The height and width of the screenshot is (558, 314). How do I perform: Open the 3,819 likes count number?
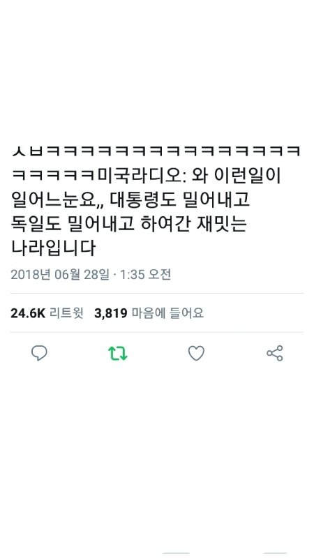[x=111, y=313]
